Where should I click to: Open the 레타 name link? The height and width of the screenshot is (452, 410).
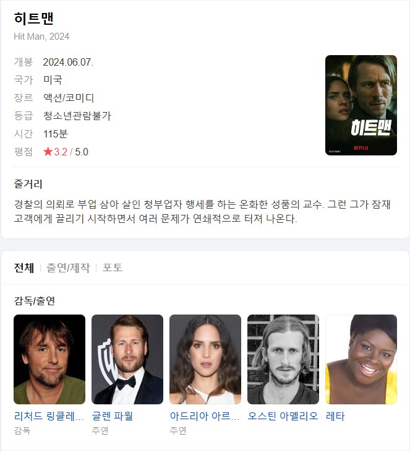335,416
